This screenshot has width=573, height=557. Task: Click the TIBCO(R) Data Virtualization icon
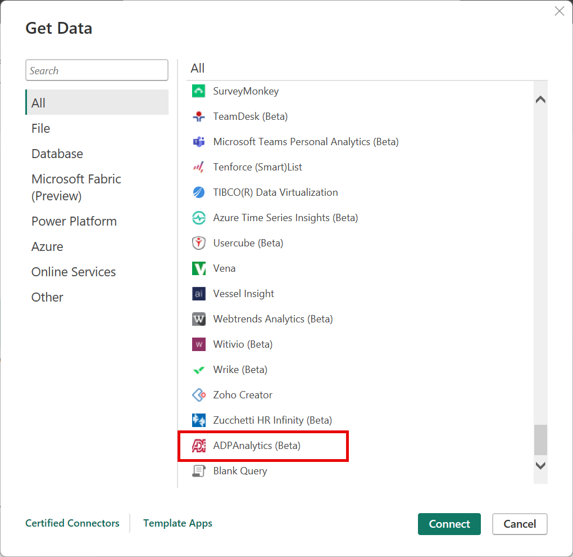pyautogui.click(x=198, y=192)
